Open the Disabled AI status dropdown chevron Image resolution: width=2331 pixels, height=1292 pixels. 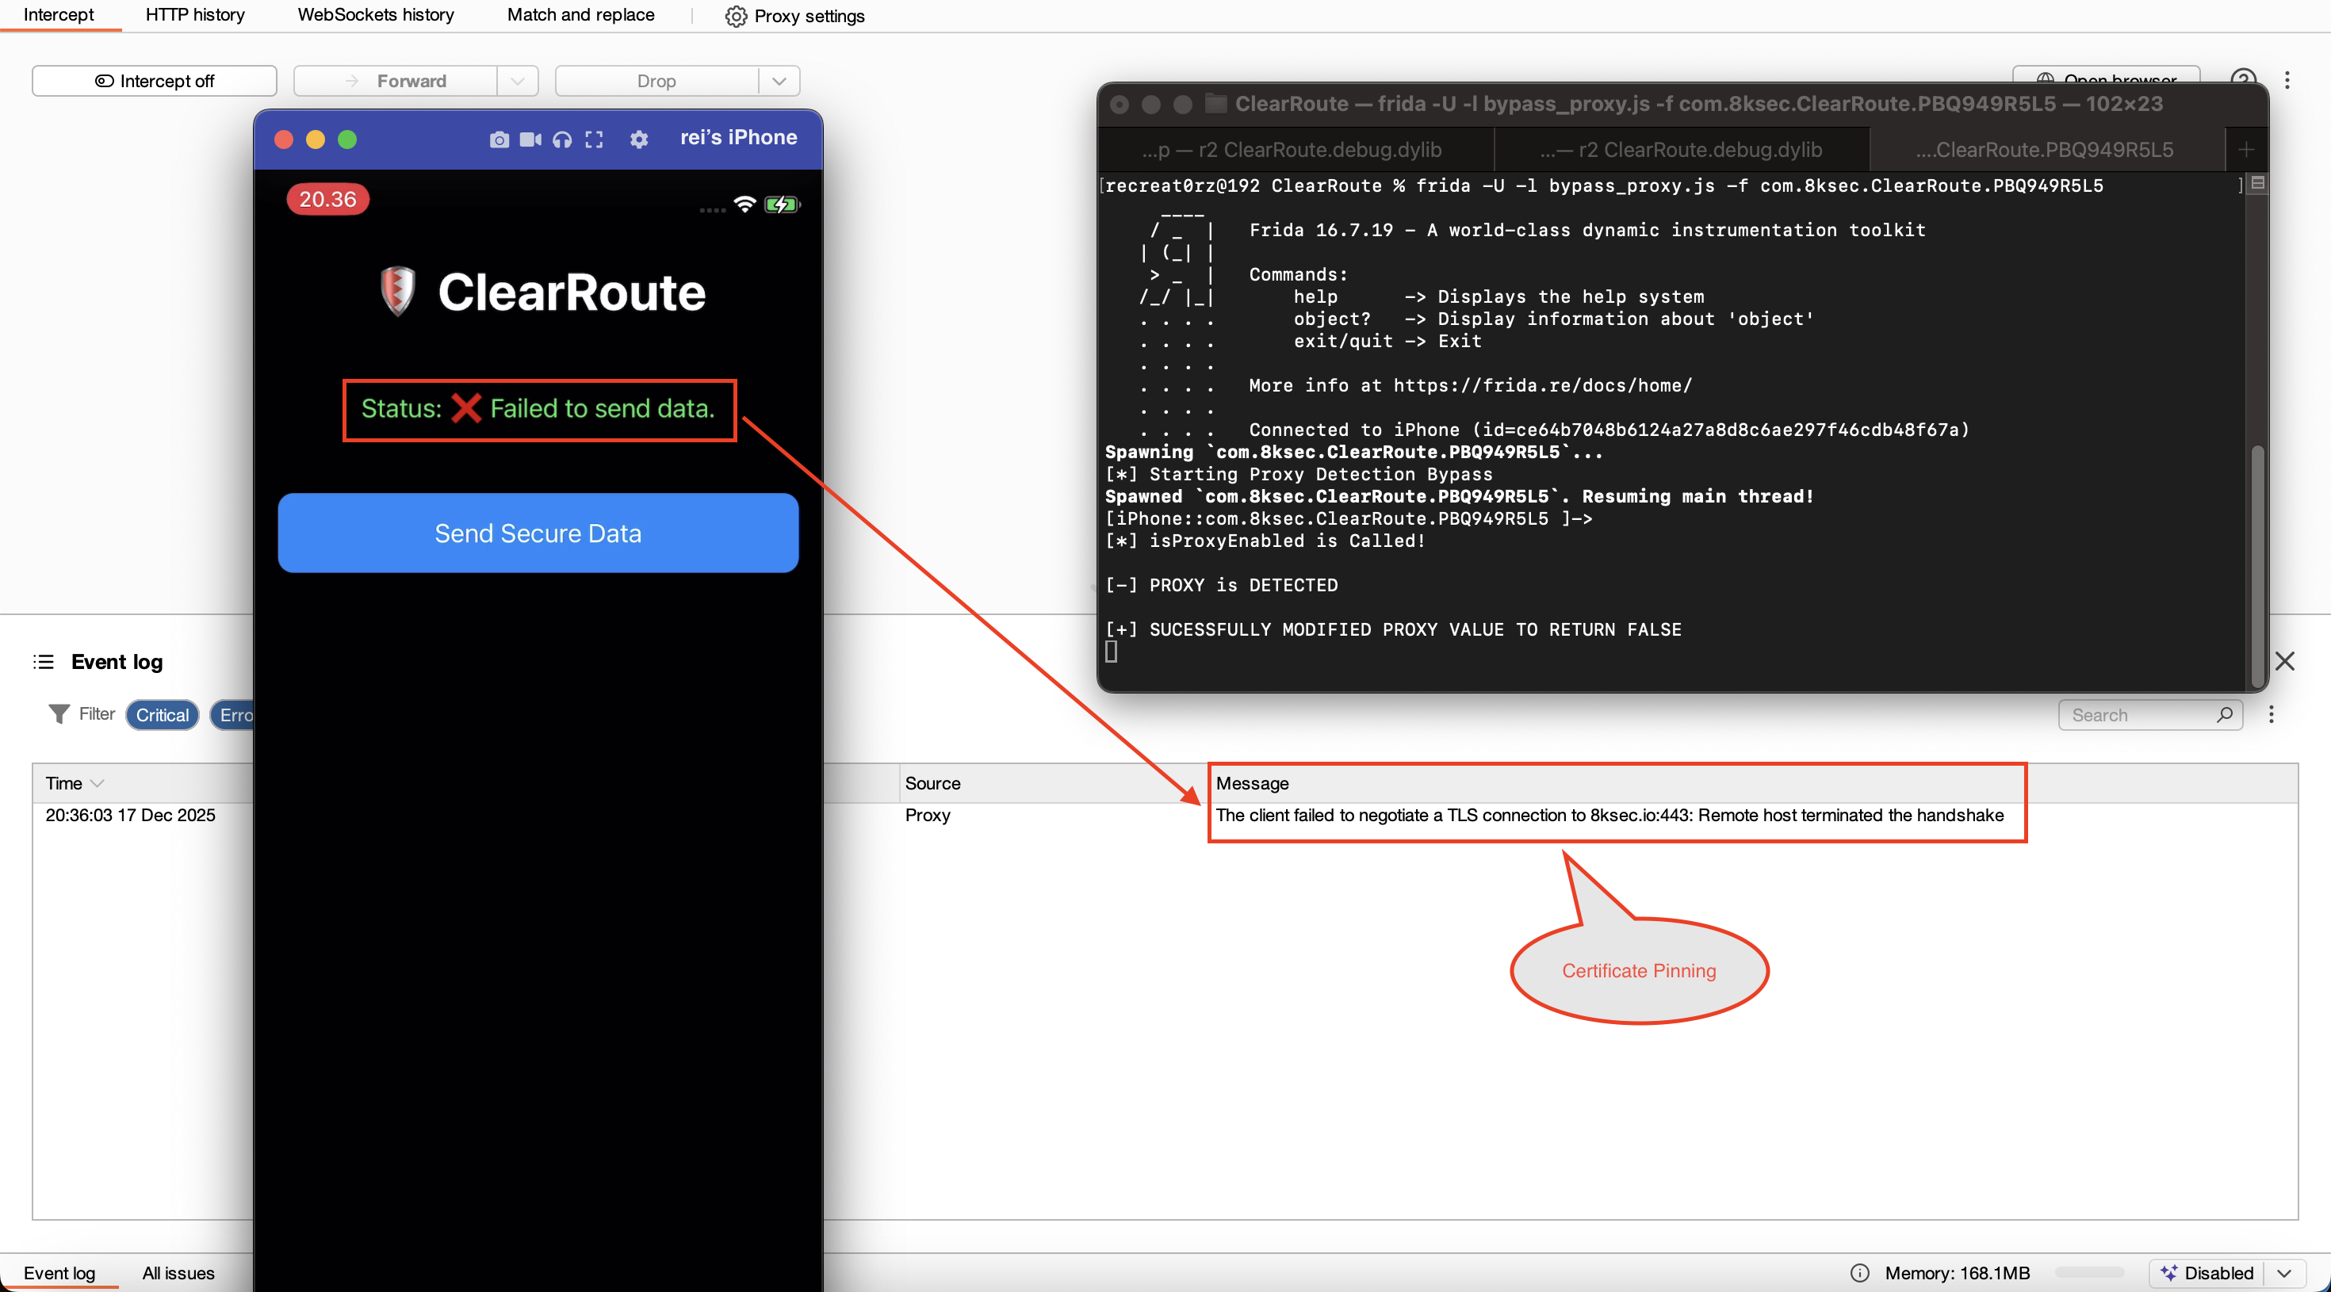click(2284, 1273)
